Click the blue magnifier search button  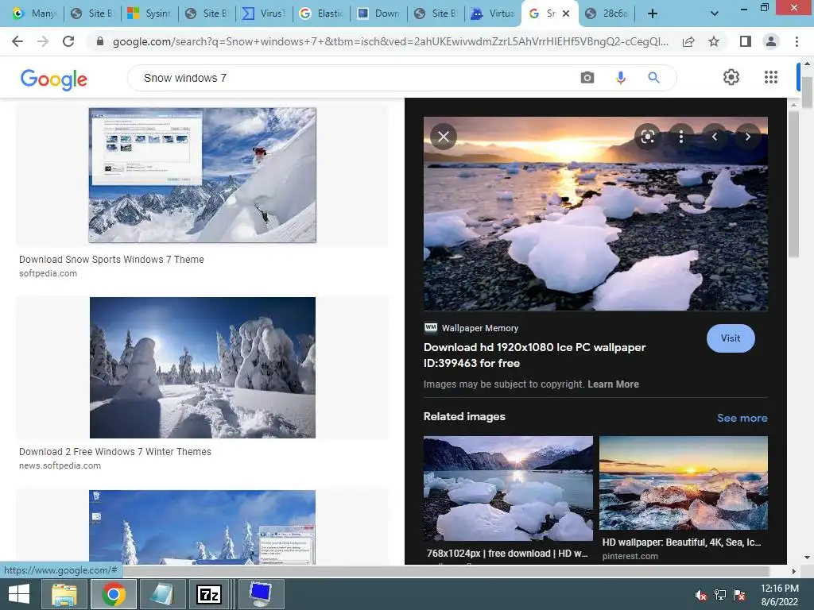tap(653, 78)
